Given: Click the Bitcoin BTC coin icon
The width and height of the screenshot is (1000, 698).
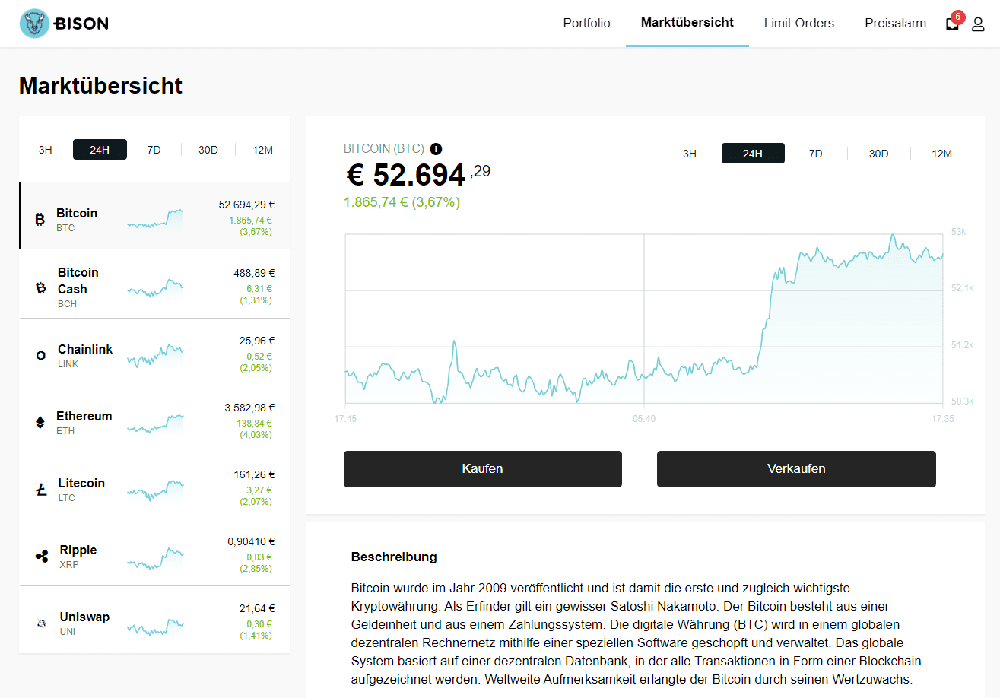Looking at the screenshot, I should (40, 220).
